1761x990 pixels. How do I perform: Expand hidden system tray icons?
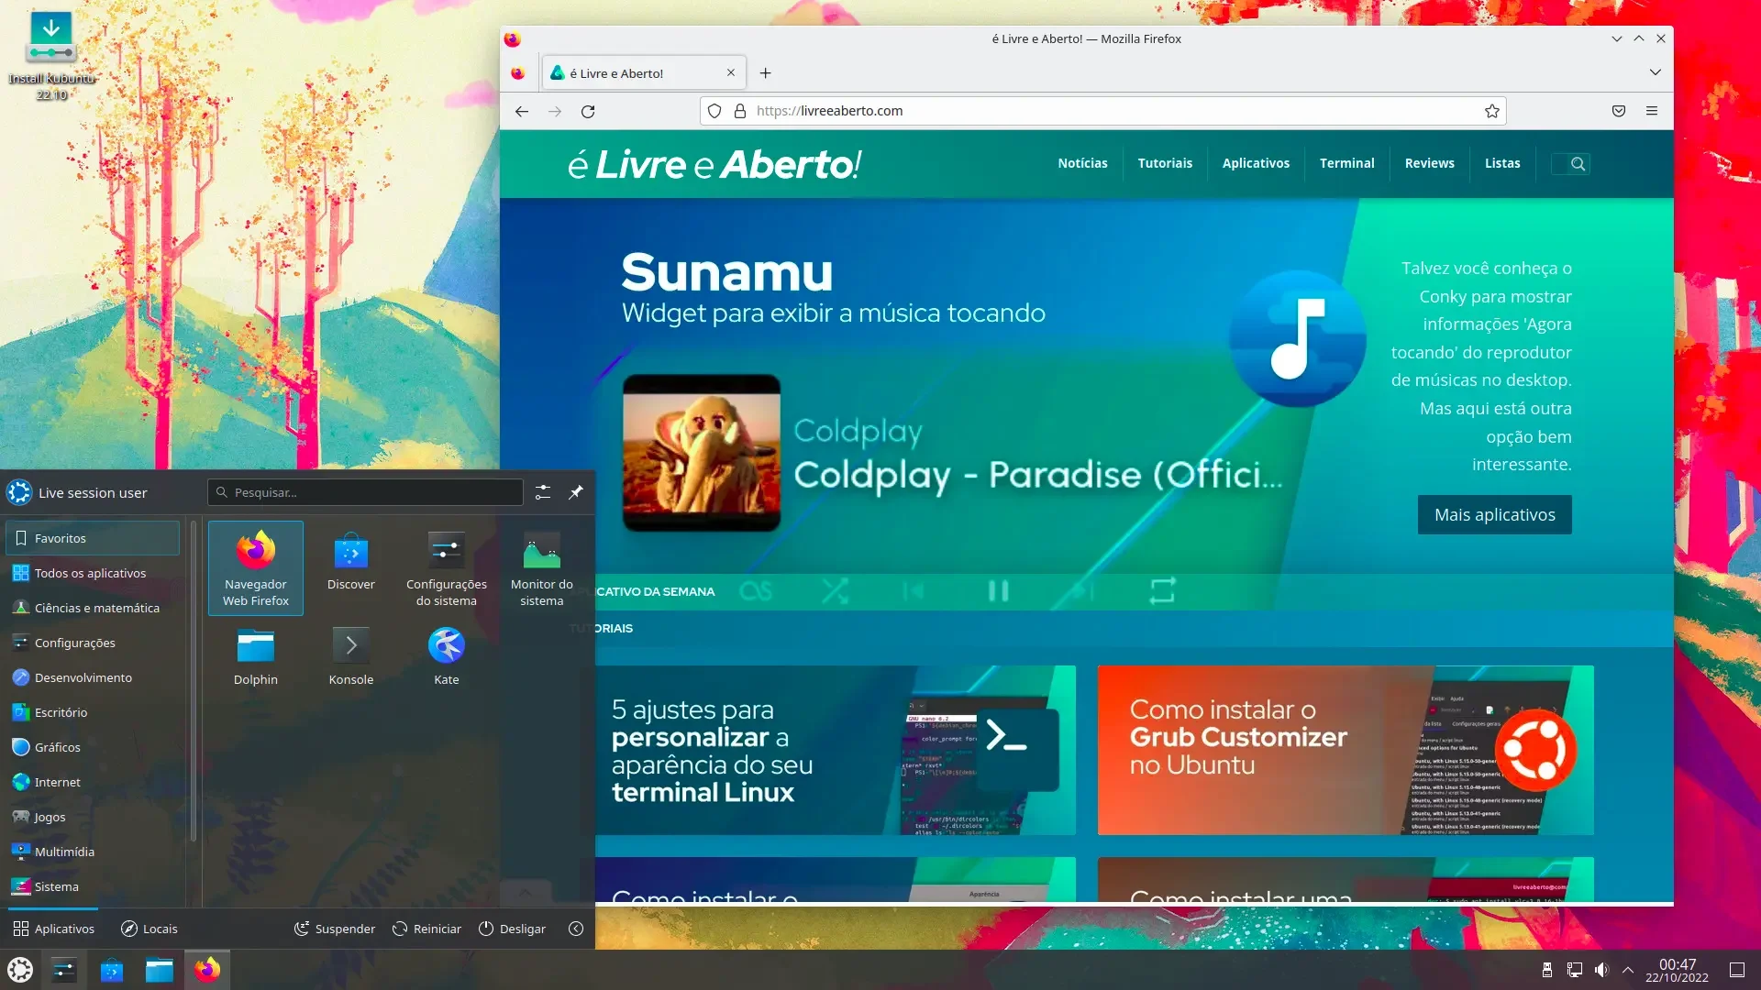1628,970
